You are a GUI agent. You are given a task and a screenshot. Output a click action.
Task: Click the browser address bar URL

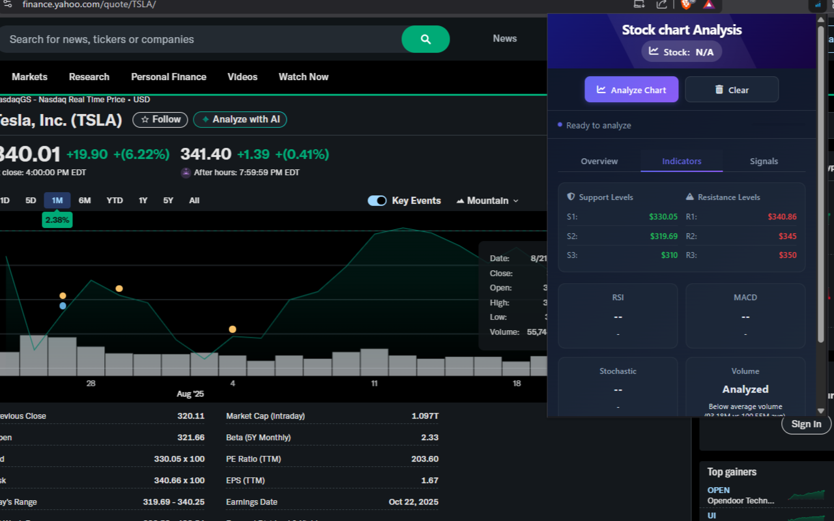89,5
